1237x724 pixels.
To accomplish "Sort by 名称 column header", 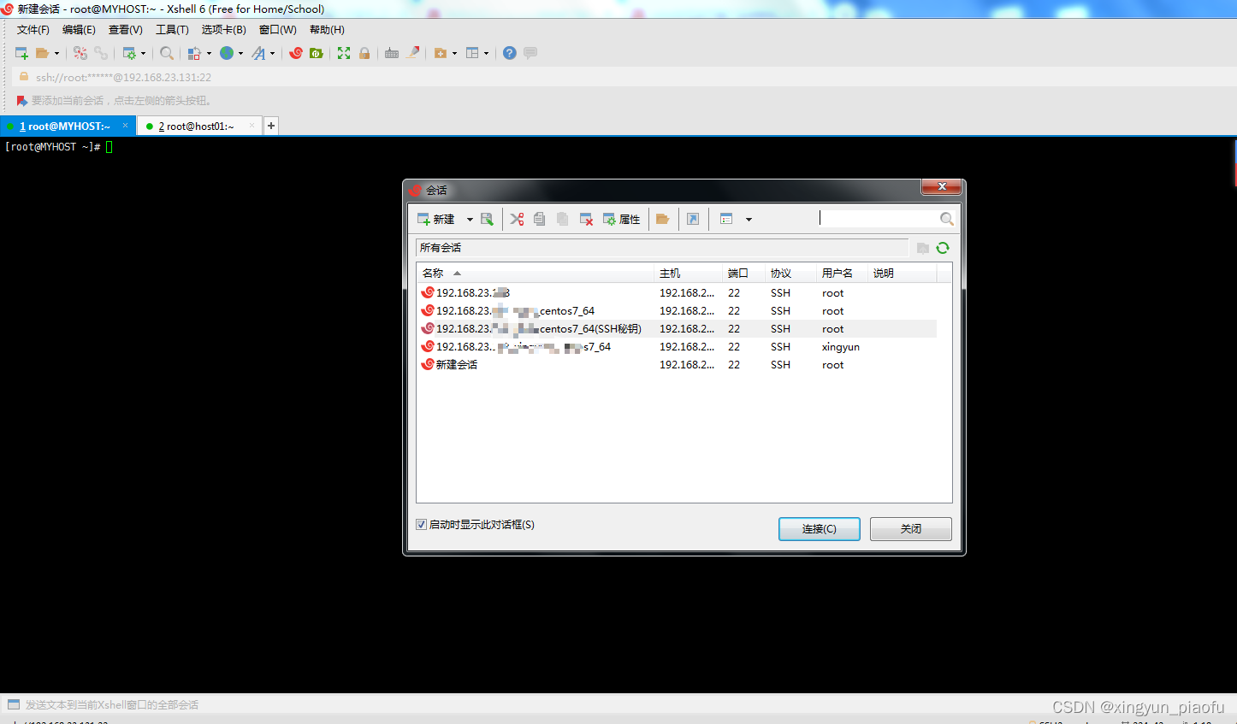I will click(x=536, y=274).
